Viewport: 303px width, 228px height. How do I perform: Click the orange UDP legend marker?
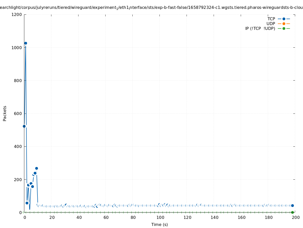coord(284,24)
